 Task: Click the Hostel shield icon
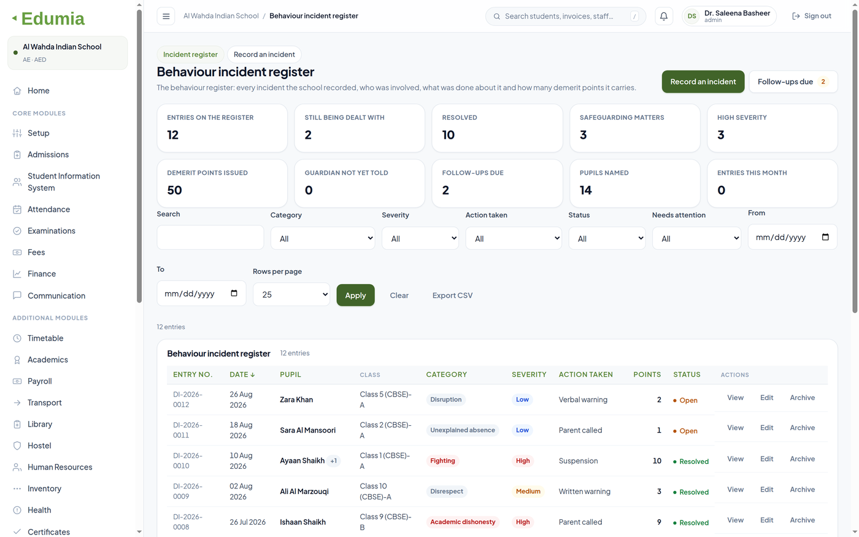(x=17, y=446)
